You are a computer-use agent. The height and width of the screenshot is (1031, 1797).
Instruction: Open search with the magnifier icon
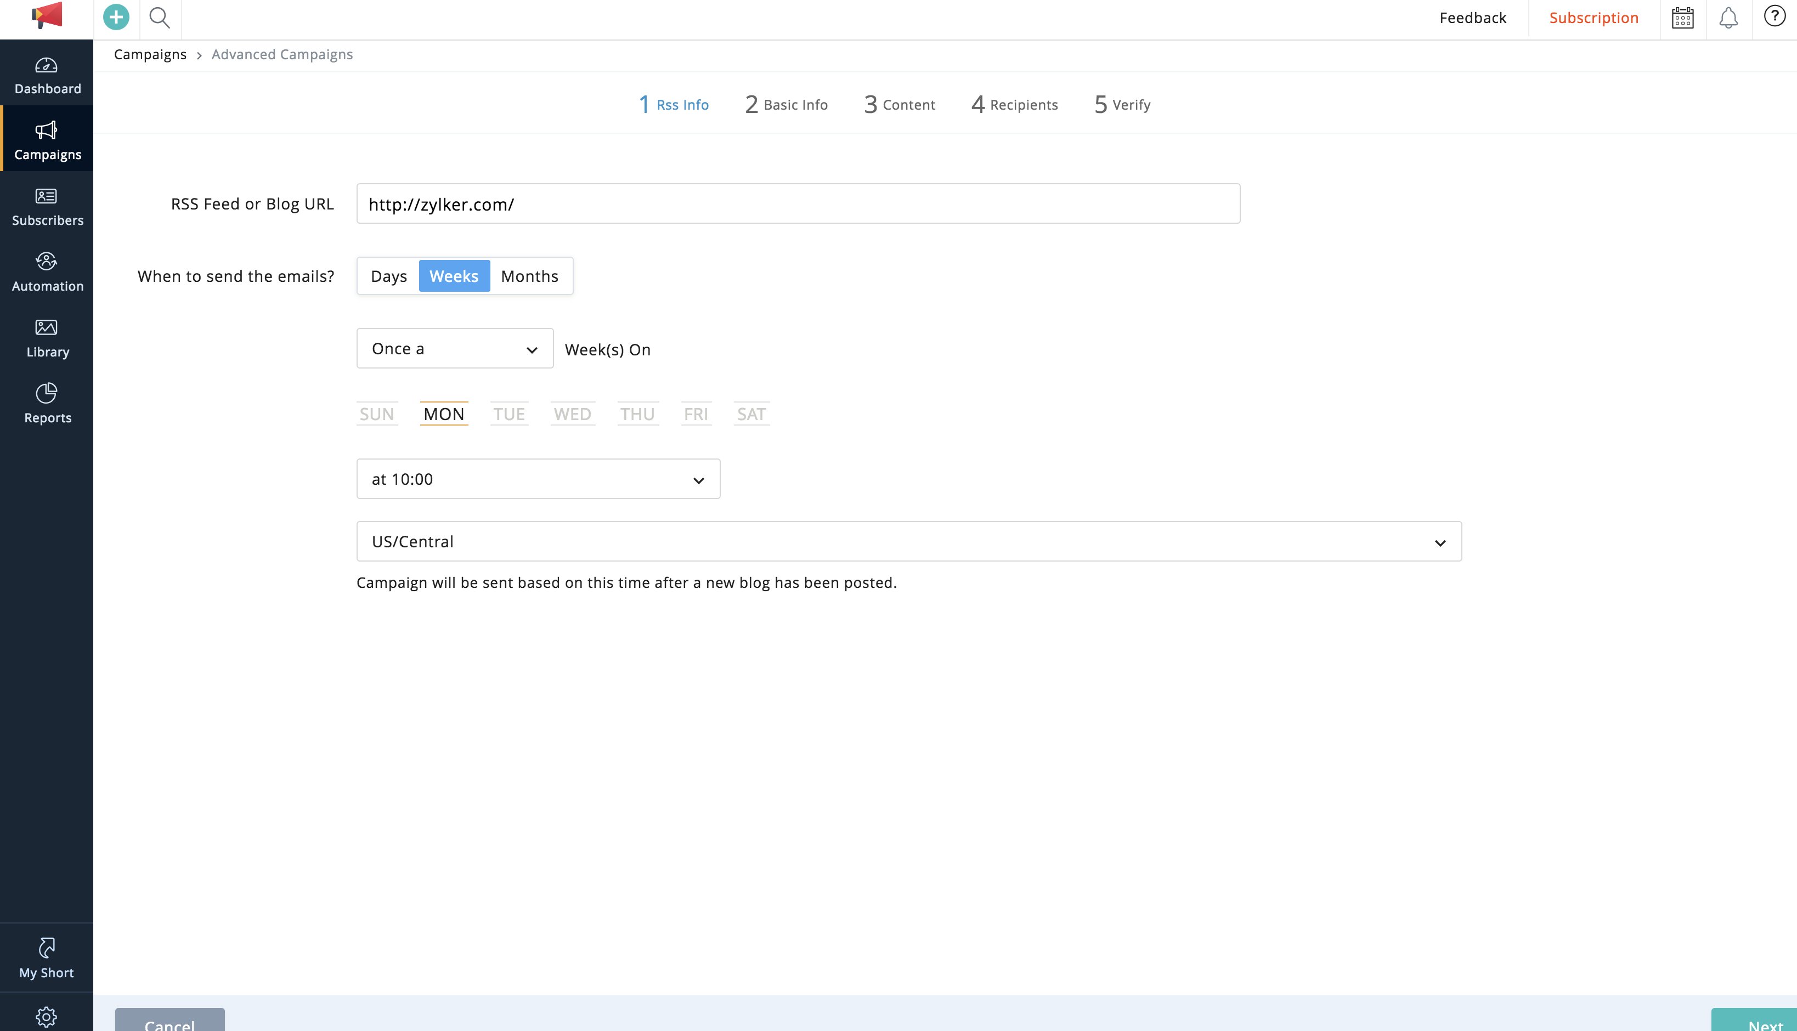(160, 17)
